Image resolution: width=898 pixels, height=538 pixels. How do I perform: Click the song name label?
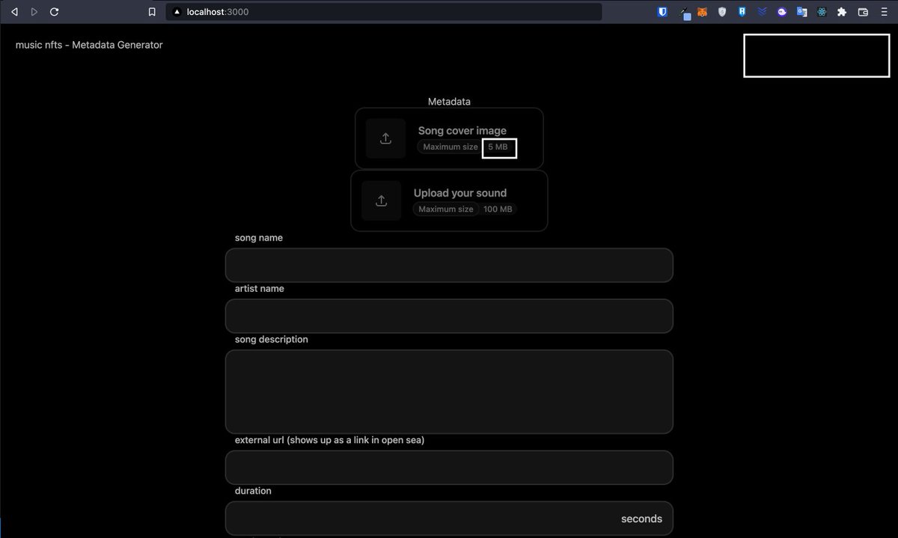(258, 237)
